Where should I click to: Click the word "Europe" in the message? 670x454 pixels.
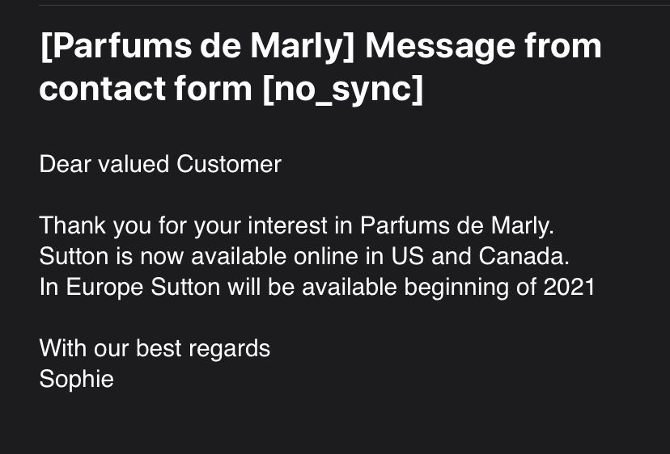pos(104,287)
